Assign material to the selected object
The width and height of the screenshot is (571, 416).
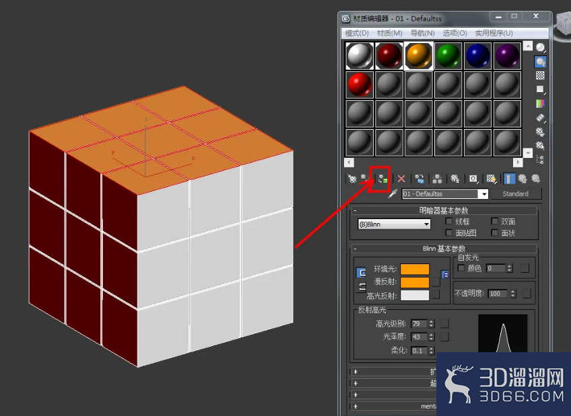click(x=382, y=179)
